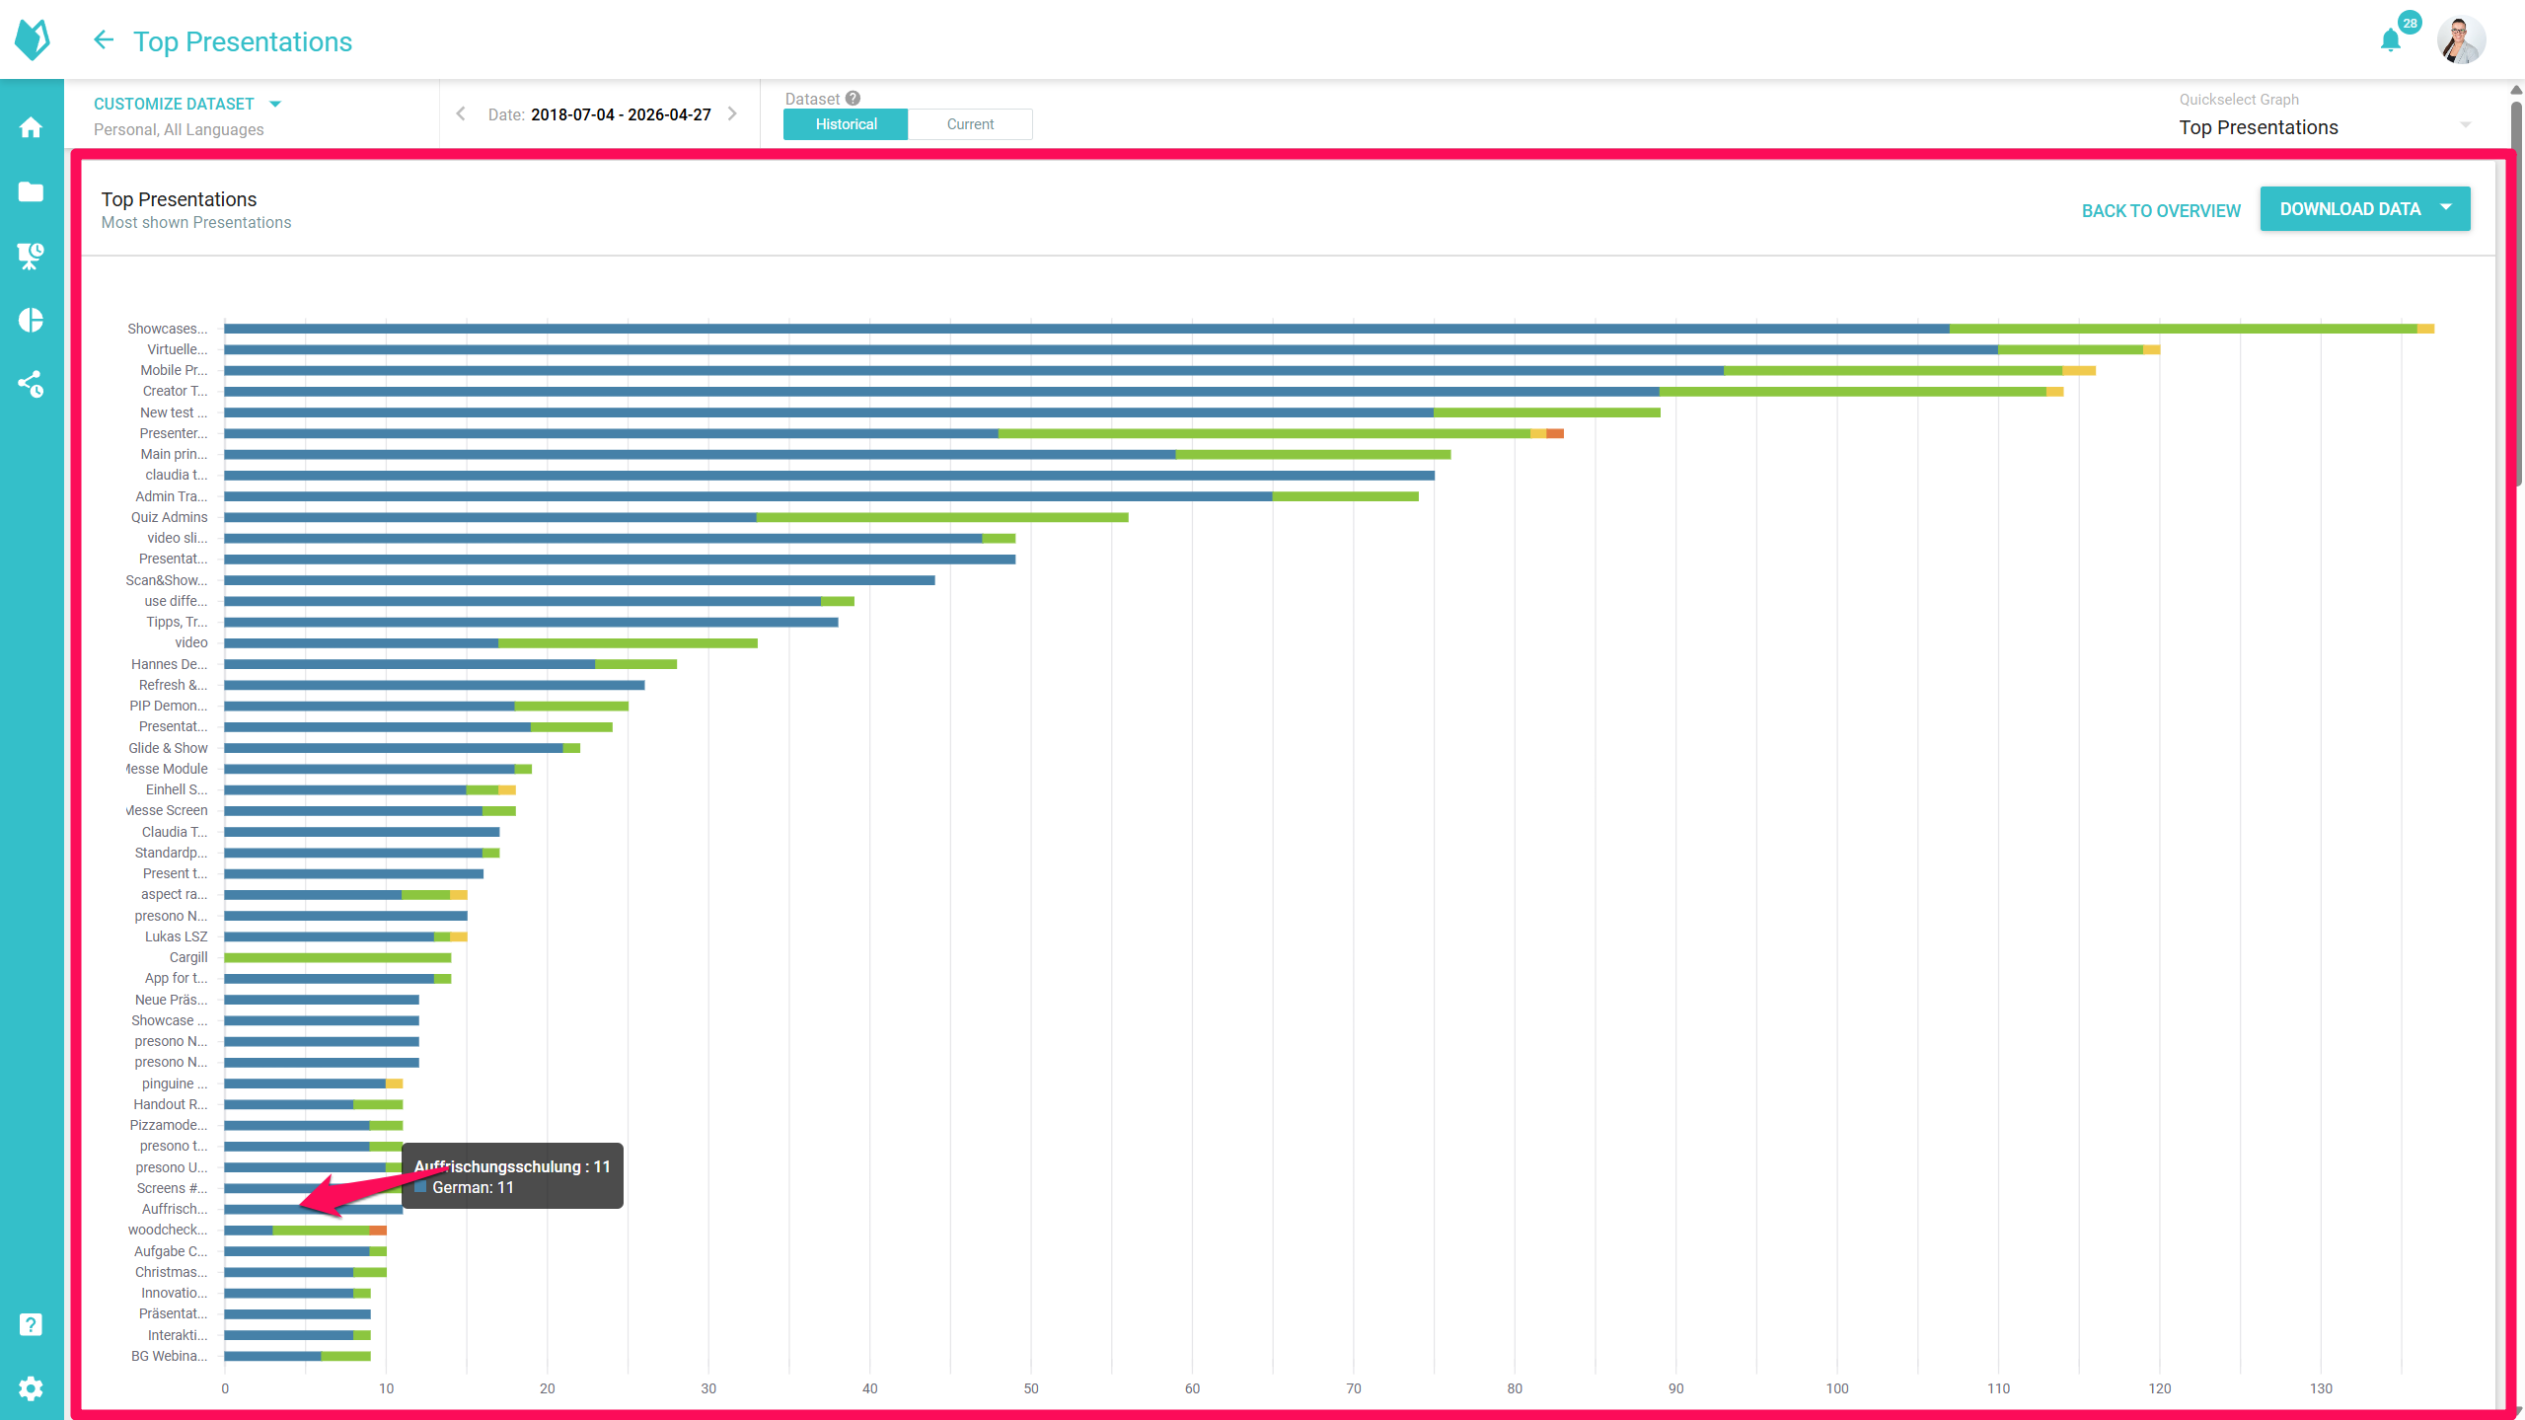Open the folder icon in the sidebar

pos(32,191)
